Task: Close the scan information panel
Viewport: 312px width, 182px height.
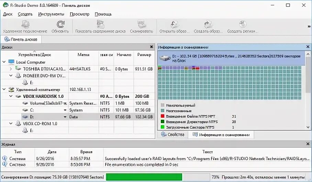Action: (308, 47)
